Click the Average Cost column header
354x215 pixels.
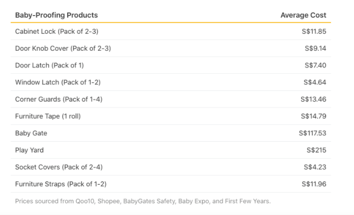click(x=303, y=15)
